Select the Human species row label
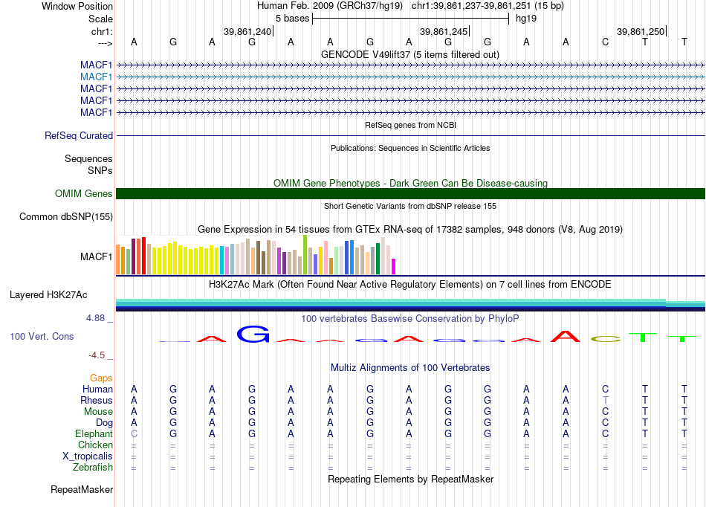Screen dimensions: 706x507 pos(97,389)
